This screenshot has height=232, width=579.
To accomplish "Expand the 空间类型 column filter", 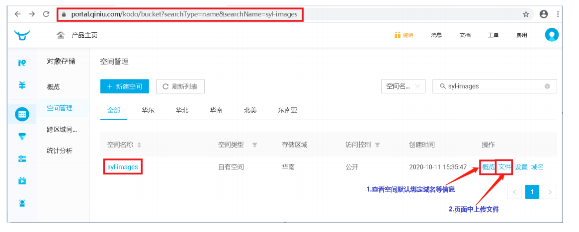I will [x=254, y=145].
